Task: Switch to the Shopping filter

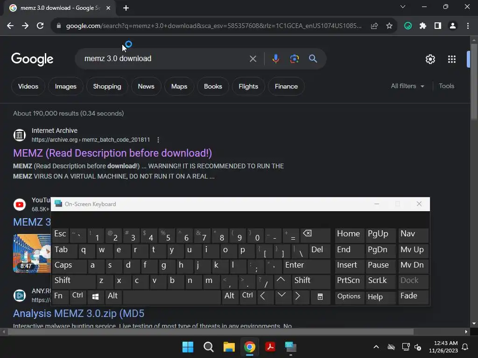Action: [107, 86]
